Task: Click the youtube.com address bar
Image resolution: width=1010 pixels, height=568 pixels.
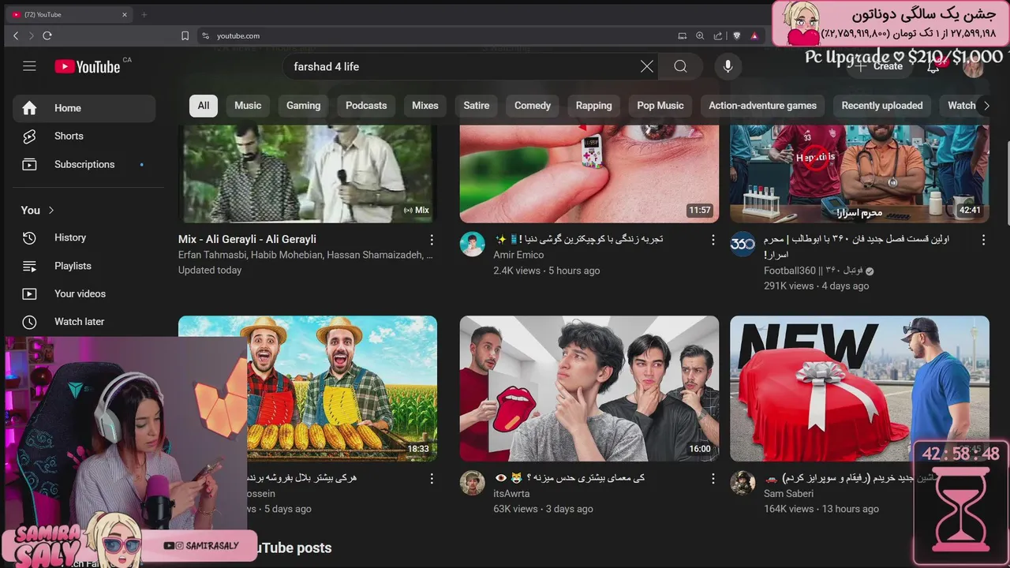Action: click(434, 35)
